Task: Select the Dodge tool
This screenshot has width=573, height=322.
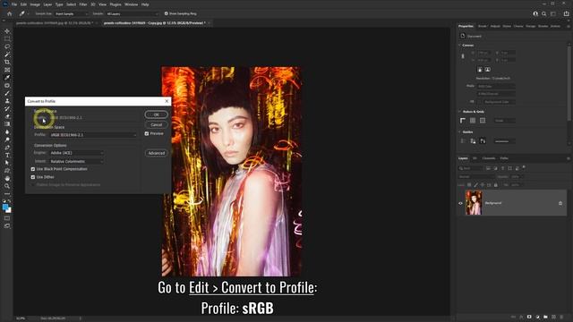Action: [x=7, y=140]
